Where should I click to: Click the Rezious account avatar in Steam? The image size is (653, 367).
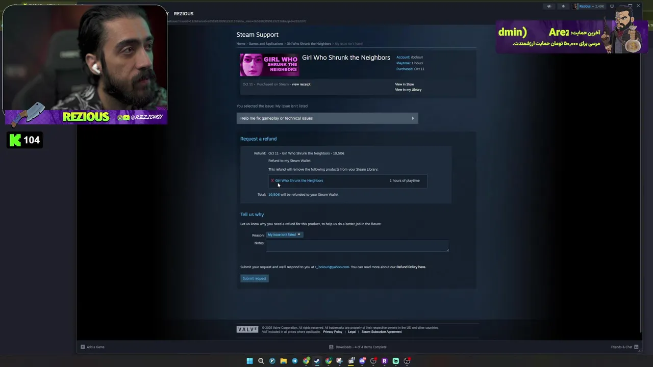575,7
